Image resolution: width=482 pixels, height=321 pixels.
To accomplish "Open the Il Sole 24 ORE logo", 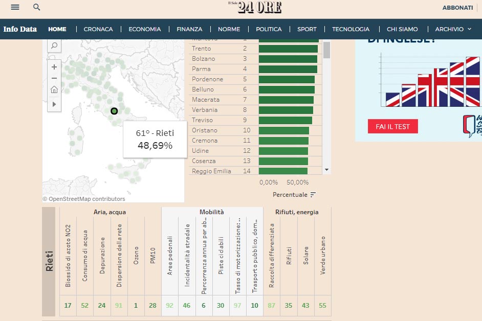I will click(x=254, y=7).
